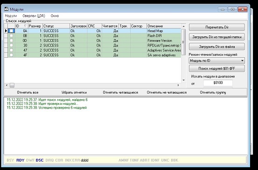Click the DSC status indicator

click(40, 160)
